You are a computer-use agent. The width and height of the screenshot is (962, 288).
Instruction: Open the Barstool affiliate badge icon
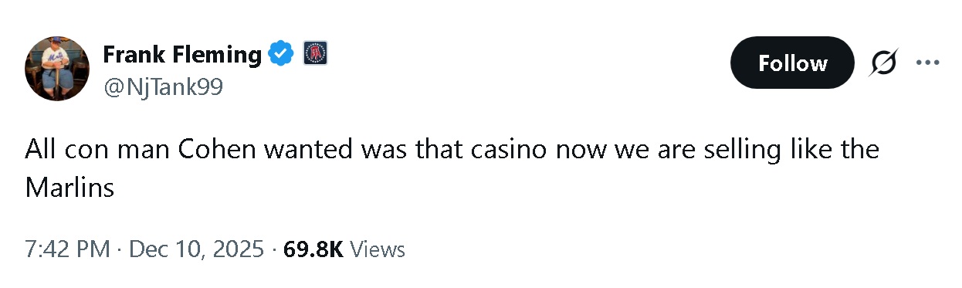click(x=313, y=53)
